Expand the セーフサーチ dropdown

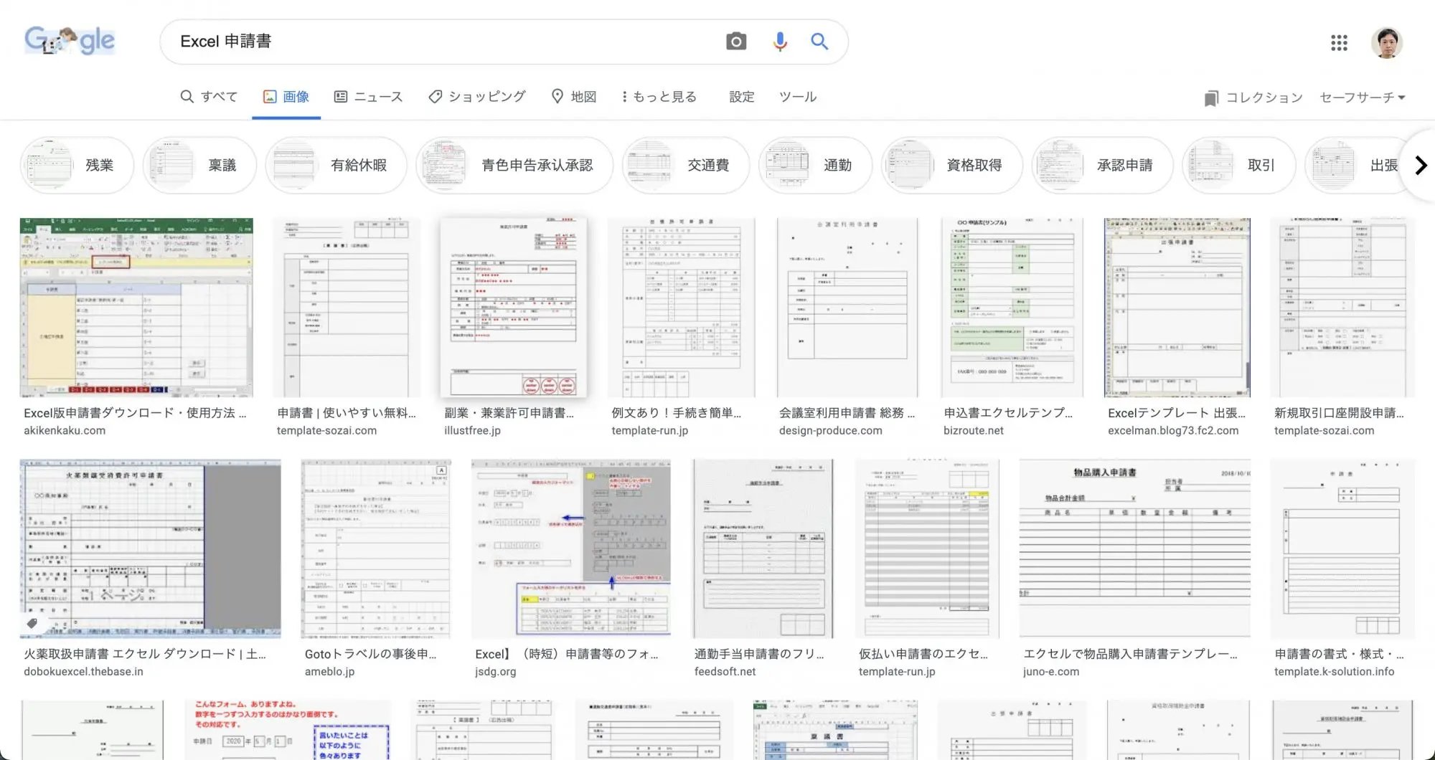coord(1363,98)
